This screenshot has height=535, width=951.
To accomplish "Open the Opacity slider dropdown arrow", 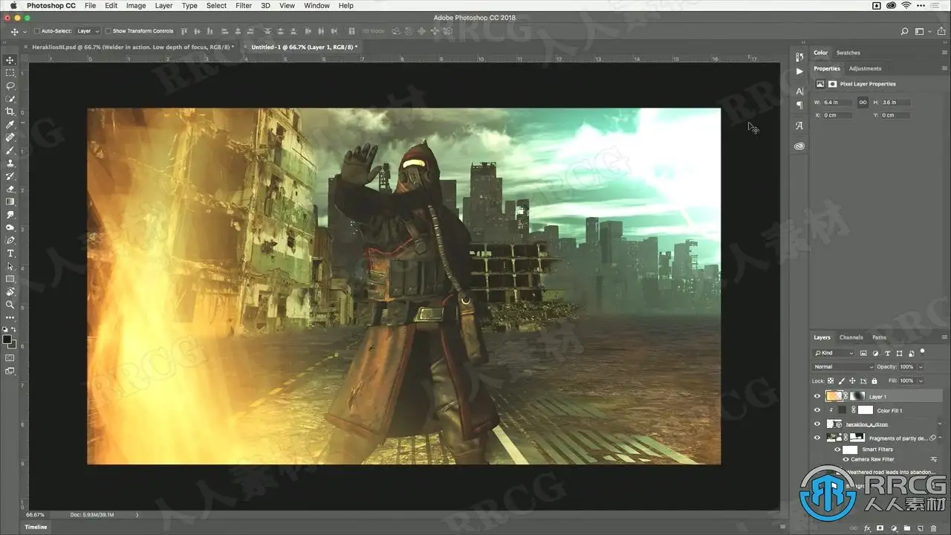I will (921, 367).
